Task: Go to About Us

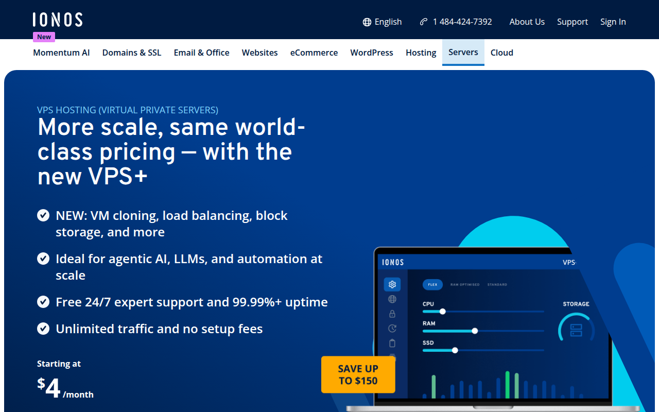Action: click(527, 22)
